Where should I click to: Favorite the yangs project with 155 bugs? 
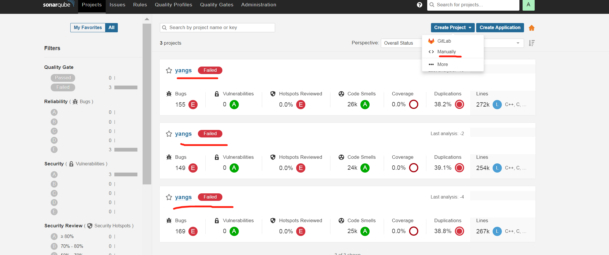click(169, 70)
